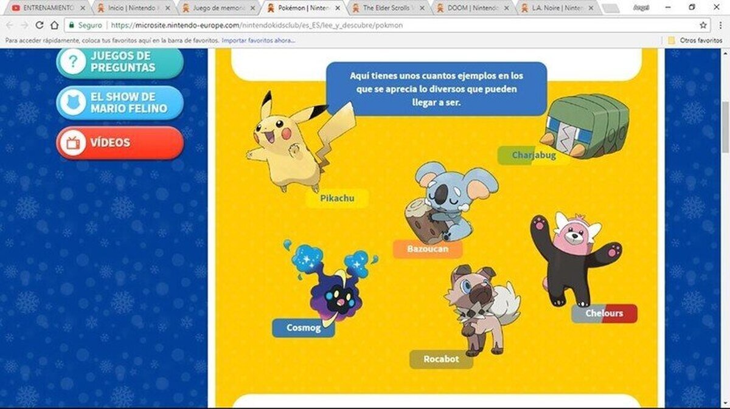730x409 pixels.
Task: Open the Chrome three-dot menu
Action: [720, 26]
